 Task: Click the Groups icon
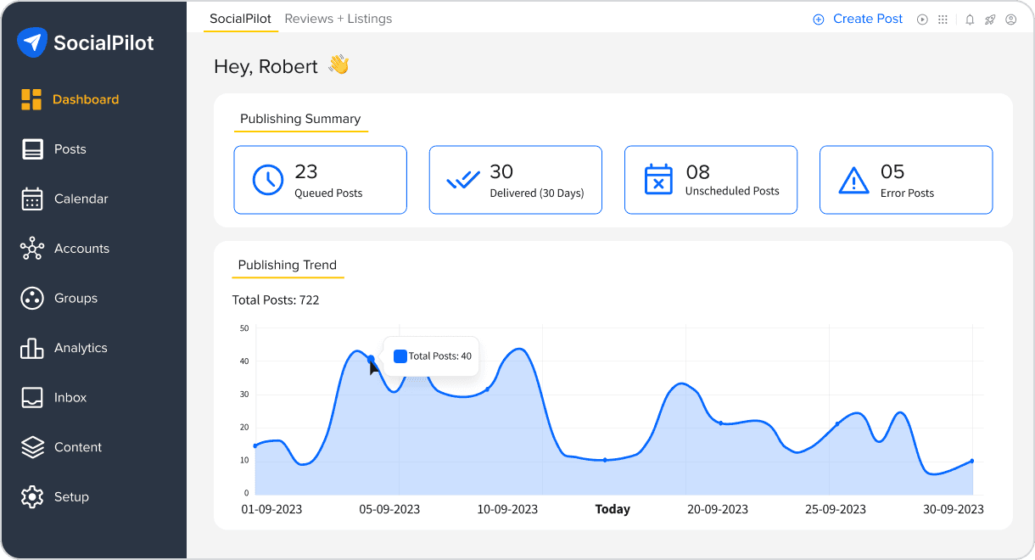click(31, 298)
